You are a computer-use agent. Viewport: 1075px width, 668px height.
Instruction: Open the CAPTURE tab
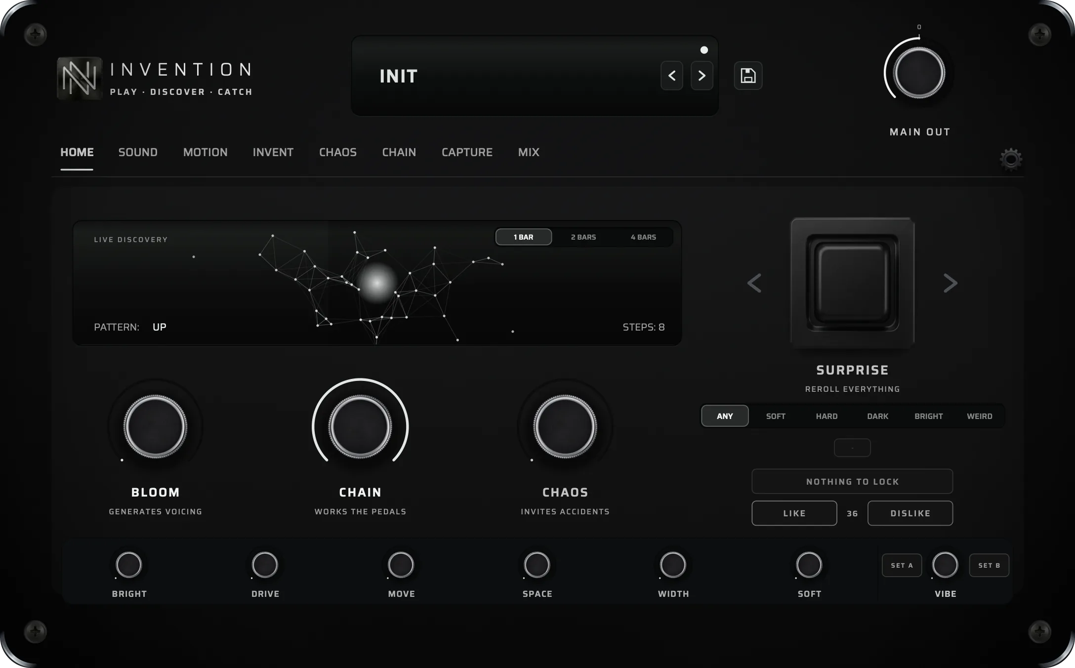click(467, 152)
